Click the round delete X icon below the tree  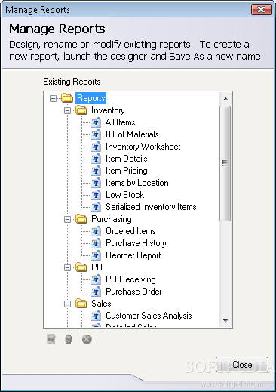pos(87,339)
